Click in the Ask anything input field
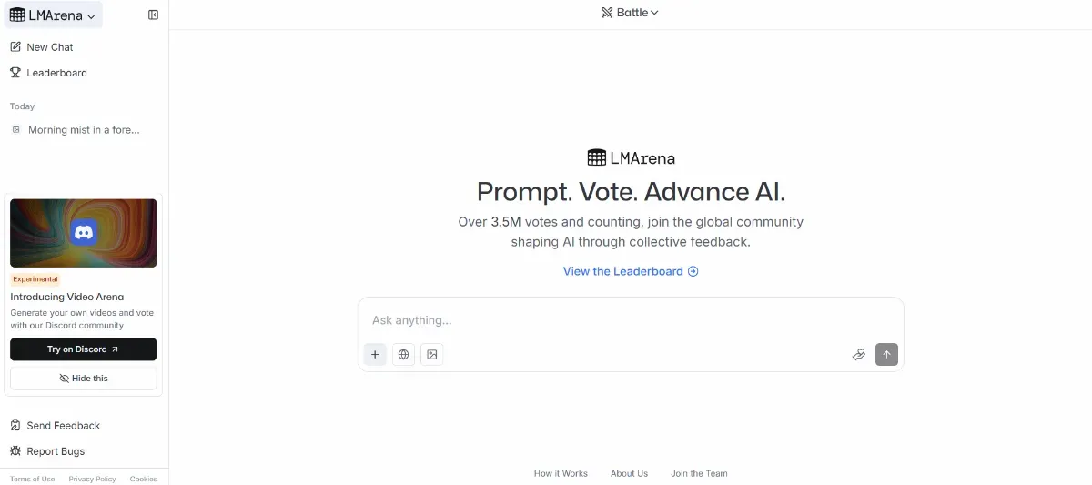The width and height of the screenshot is (1092, 485). 628,320
